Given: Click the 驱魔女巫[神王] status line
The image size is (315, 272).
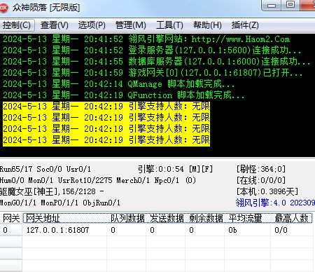Looking at the screenshot, I should (52, 191).
